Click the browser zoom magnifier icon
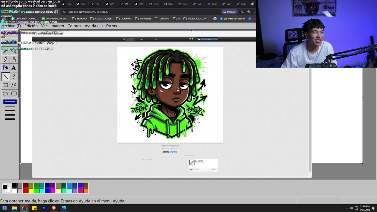The image size is (377, 212). click(249, 12)
